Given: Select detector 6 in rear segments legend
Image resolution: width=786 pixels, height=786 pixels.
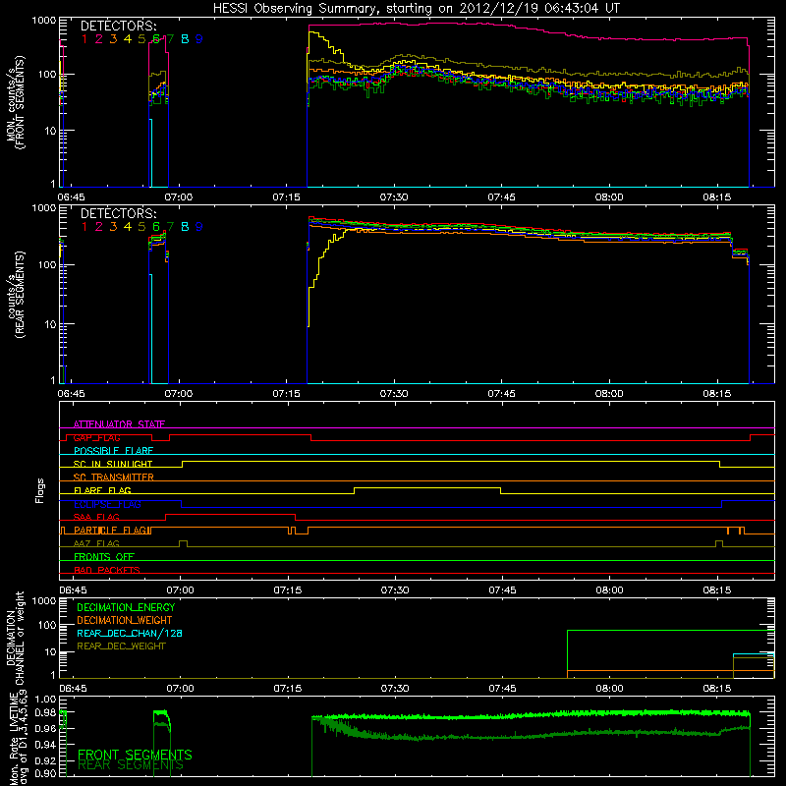Looking at the screenshot, I should (x=156, y=227).
